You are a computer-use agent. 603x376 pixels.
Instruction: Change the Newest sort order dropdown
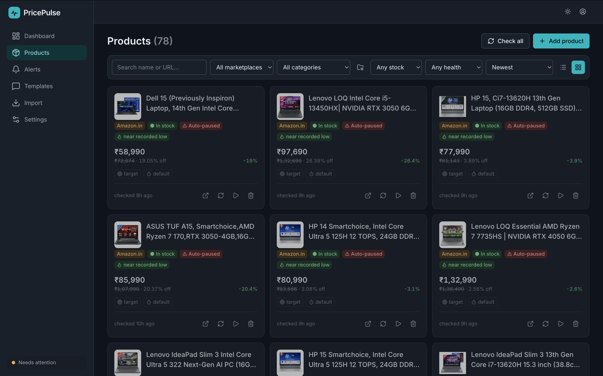point(519,67)
